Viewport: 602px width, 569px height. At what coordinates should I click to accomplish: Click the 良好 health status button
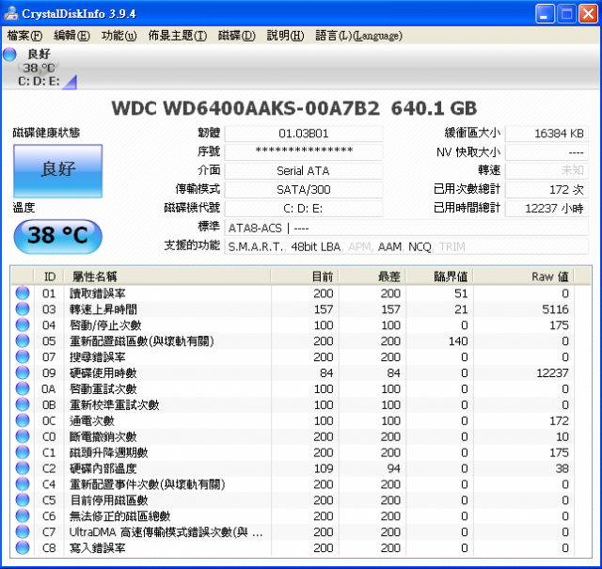coord(57,170)
